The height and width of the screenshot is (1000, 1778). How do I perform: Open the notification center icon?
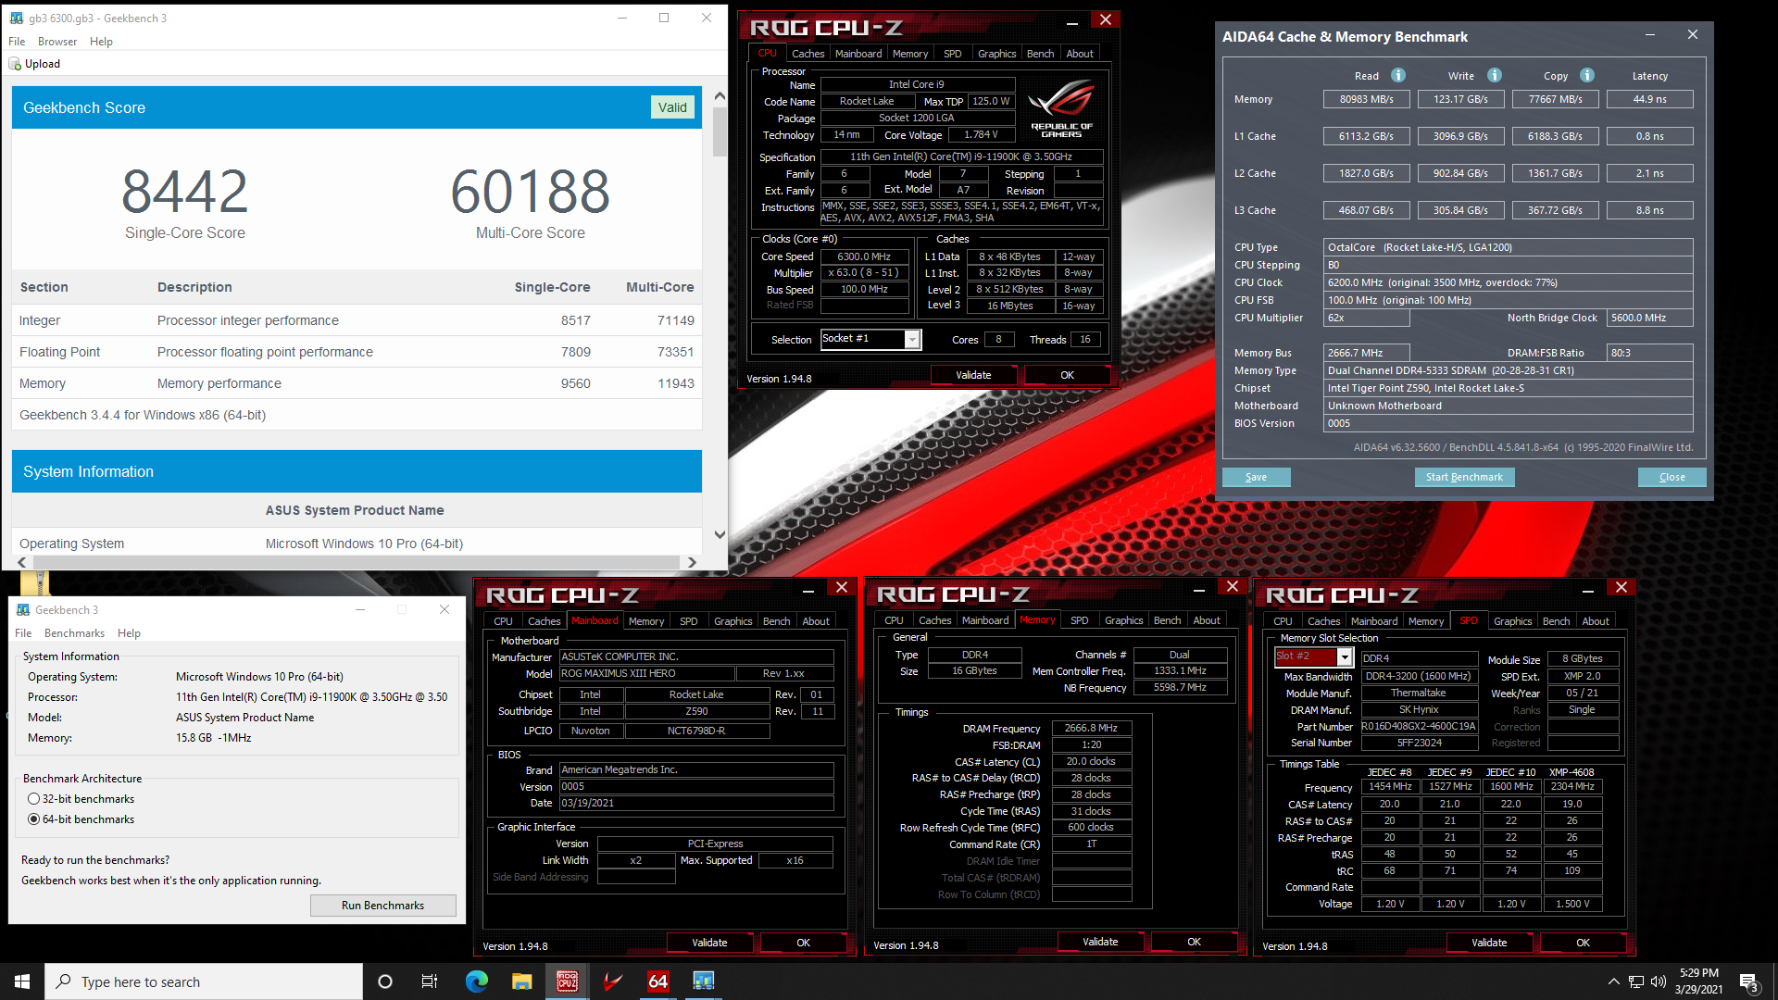point(1748,981)
